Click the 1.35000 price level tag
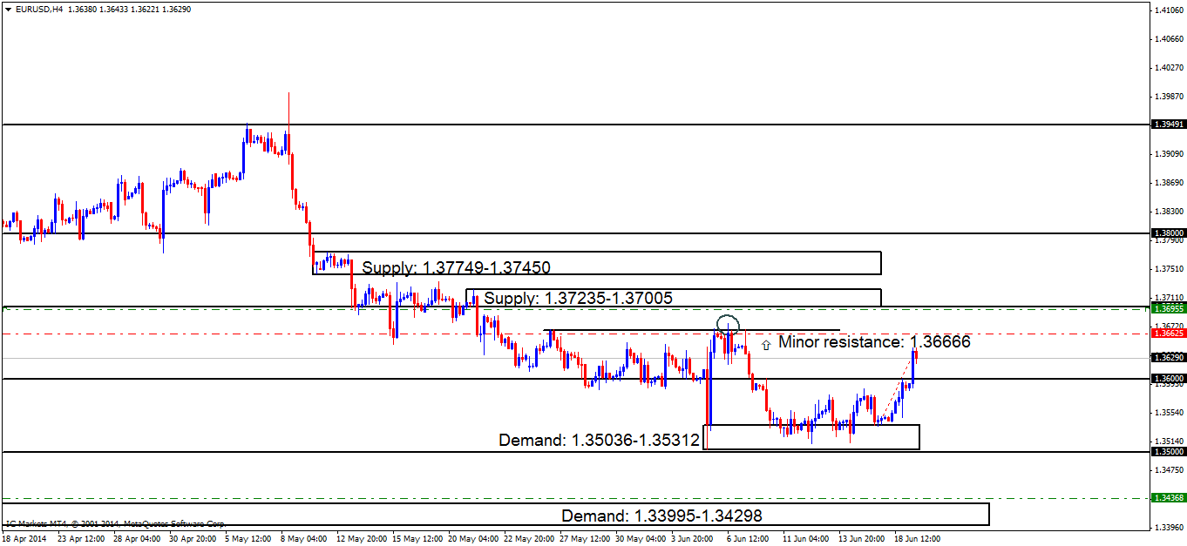The image size is (1187, 546). 1167,452
